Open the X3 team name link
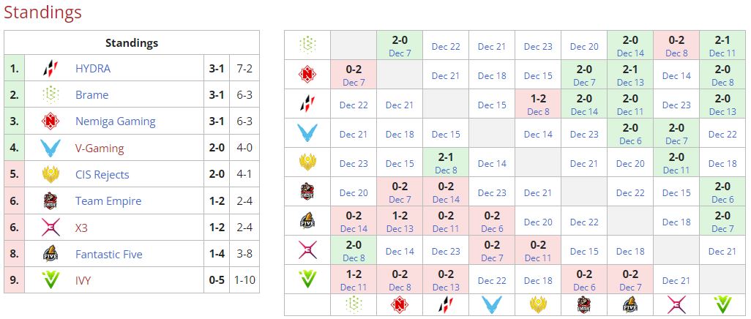751x319 pixels. [x=81, y=228]
